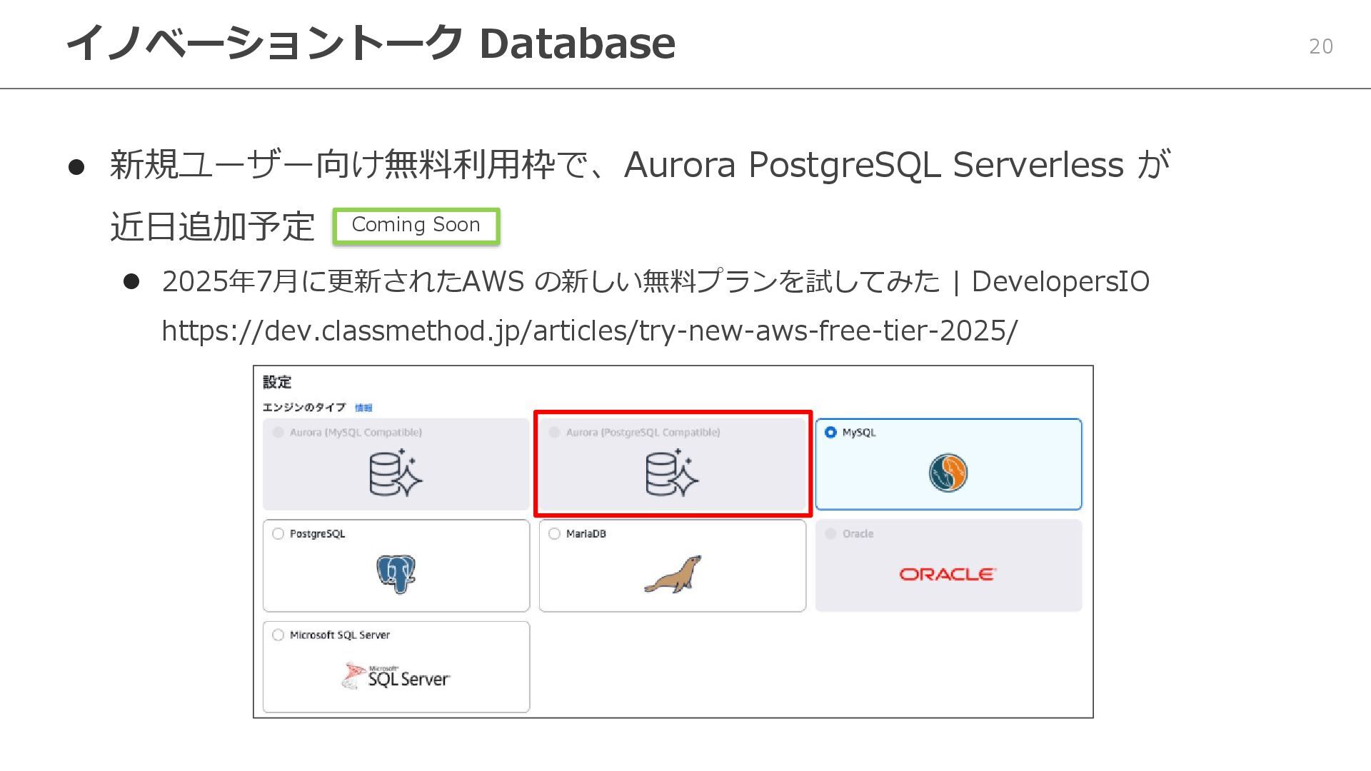The image size is (1371, 771).
Task: Select the MariaDB radio button
Action: 554,533
